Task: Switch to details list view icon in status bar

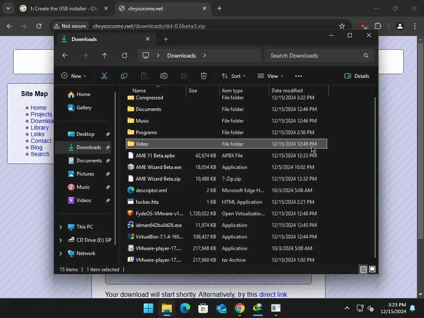Action: pyautogui.click(x=364, y=269)
